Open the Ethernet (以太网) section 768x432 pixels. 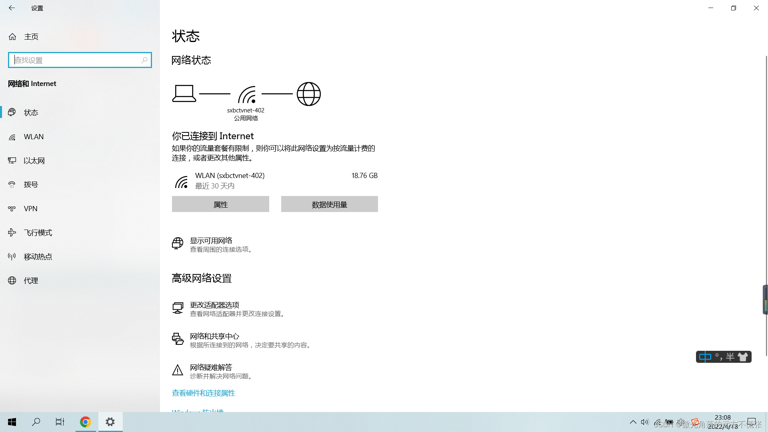click(x=34, y=161)
